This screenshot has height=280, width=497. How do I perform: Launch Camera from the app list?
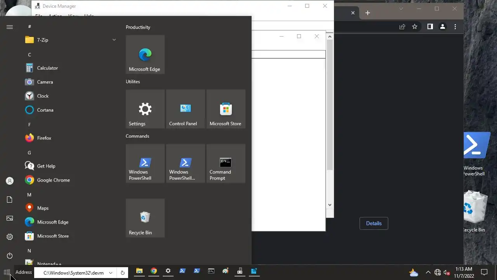pyautogui.click(x=71, y=82)
